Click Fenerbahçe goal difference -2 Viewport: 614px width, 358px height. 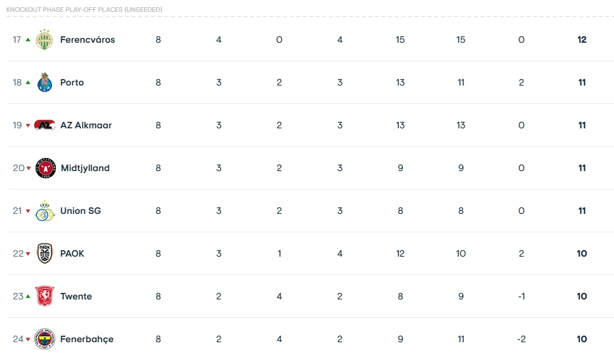pyautogui.click(x=521, y=339)
